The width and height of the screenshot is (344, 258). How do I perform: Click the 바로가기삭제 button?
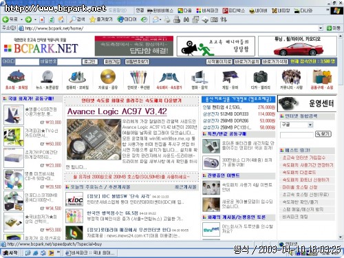click(x=275, y=61)
